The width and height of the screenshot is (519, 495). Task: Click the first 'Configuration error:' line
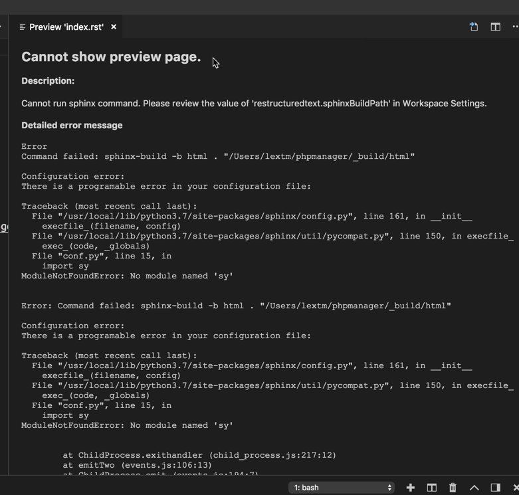(x=73, y=176)
